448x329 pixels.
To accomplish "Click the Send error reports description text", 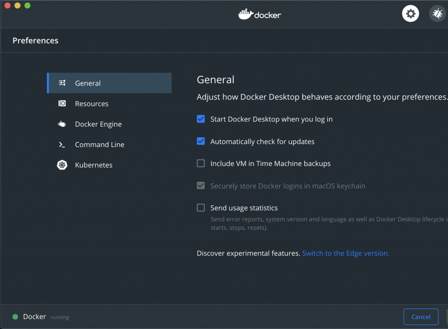I will [329, 223].
